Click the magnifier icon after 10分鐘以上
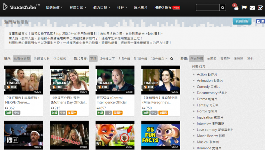 coord(172,59)
